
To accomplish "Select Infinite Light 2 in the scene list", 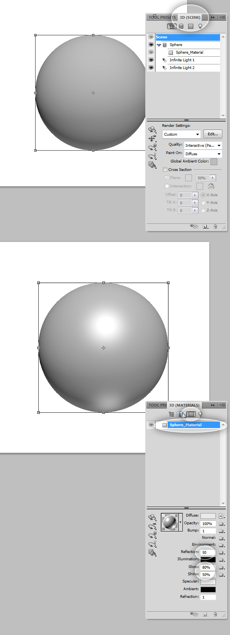I will [x=182, y=68].
